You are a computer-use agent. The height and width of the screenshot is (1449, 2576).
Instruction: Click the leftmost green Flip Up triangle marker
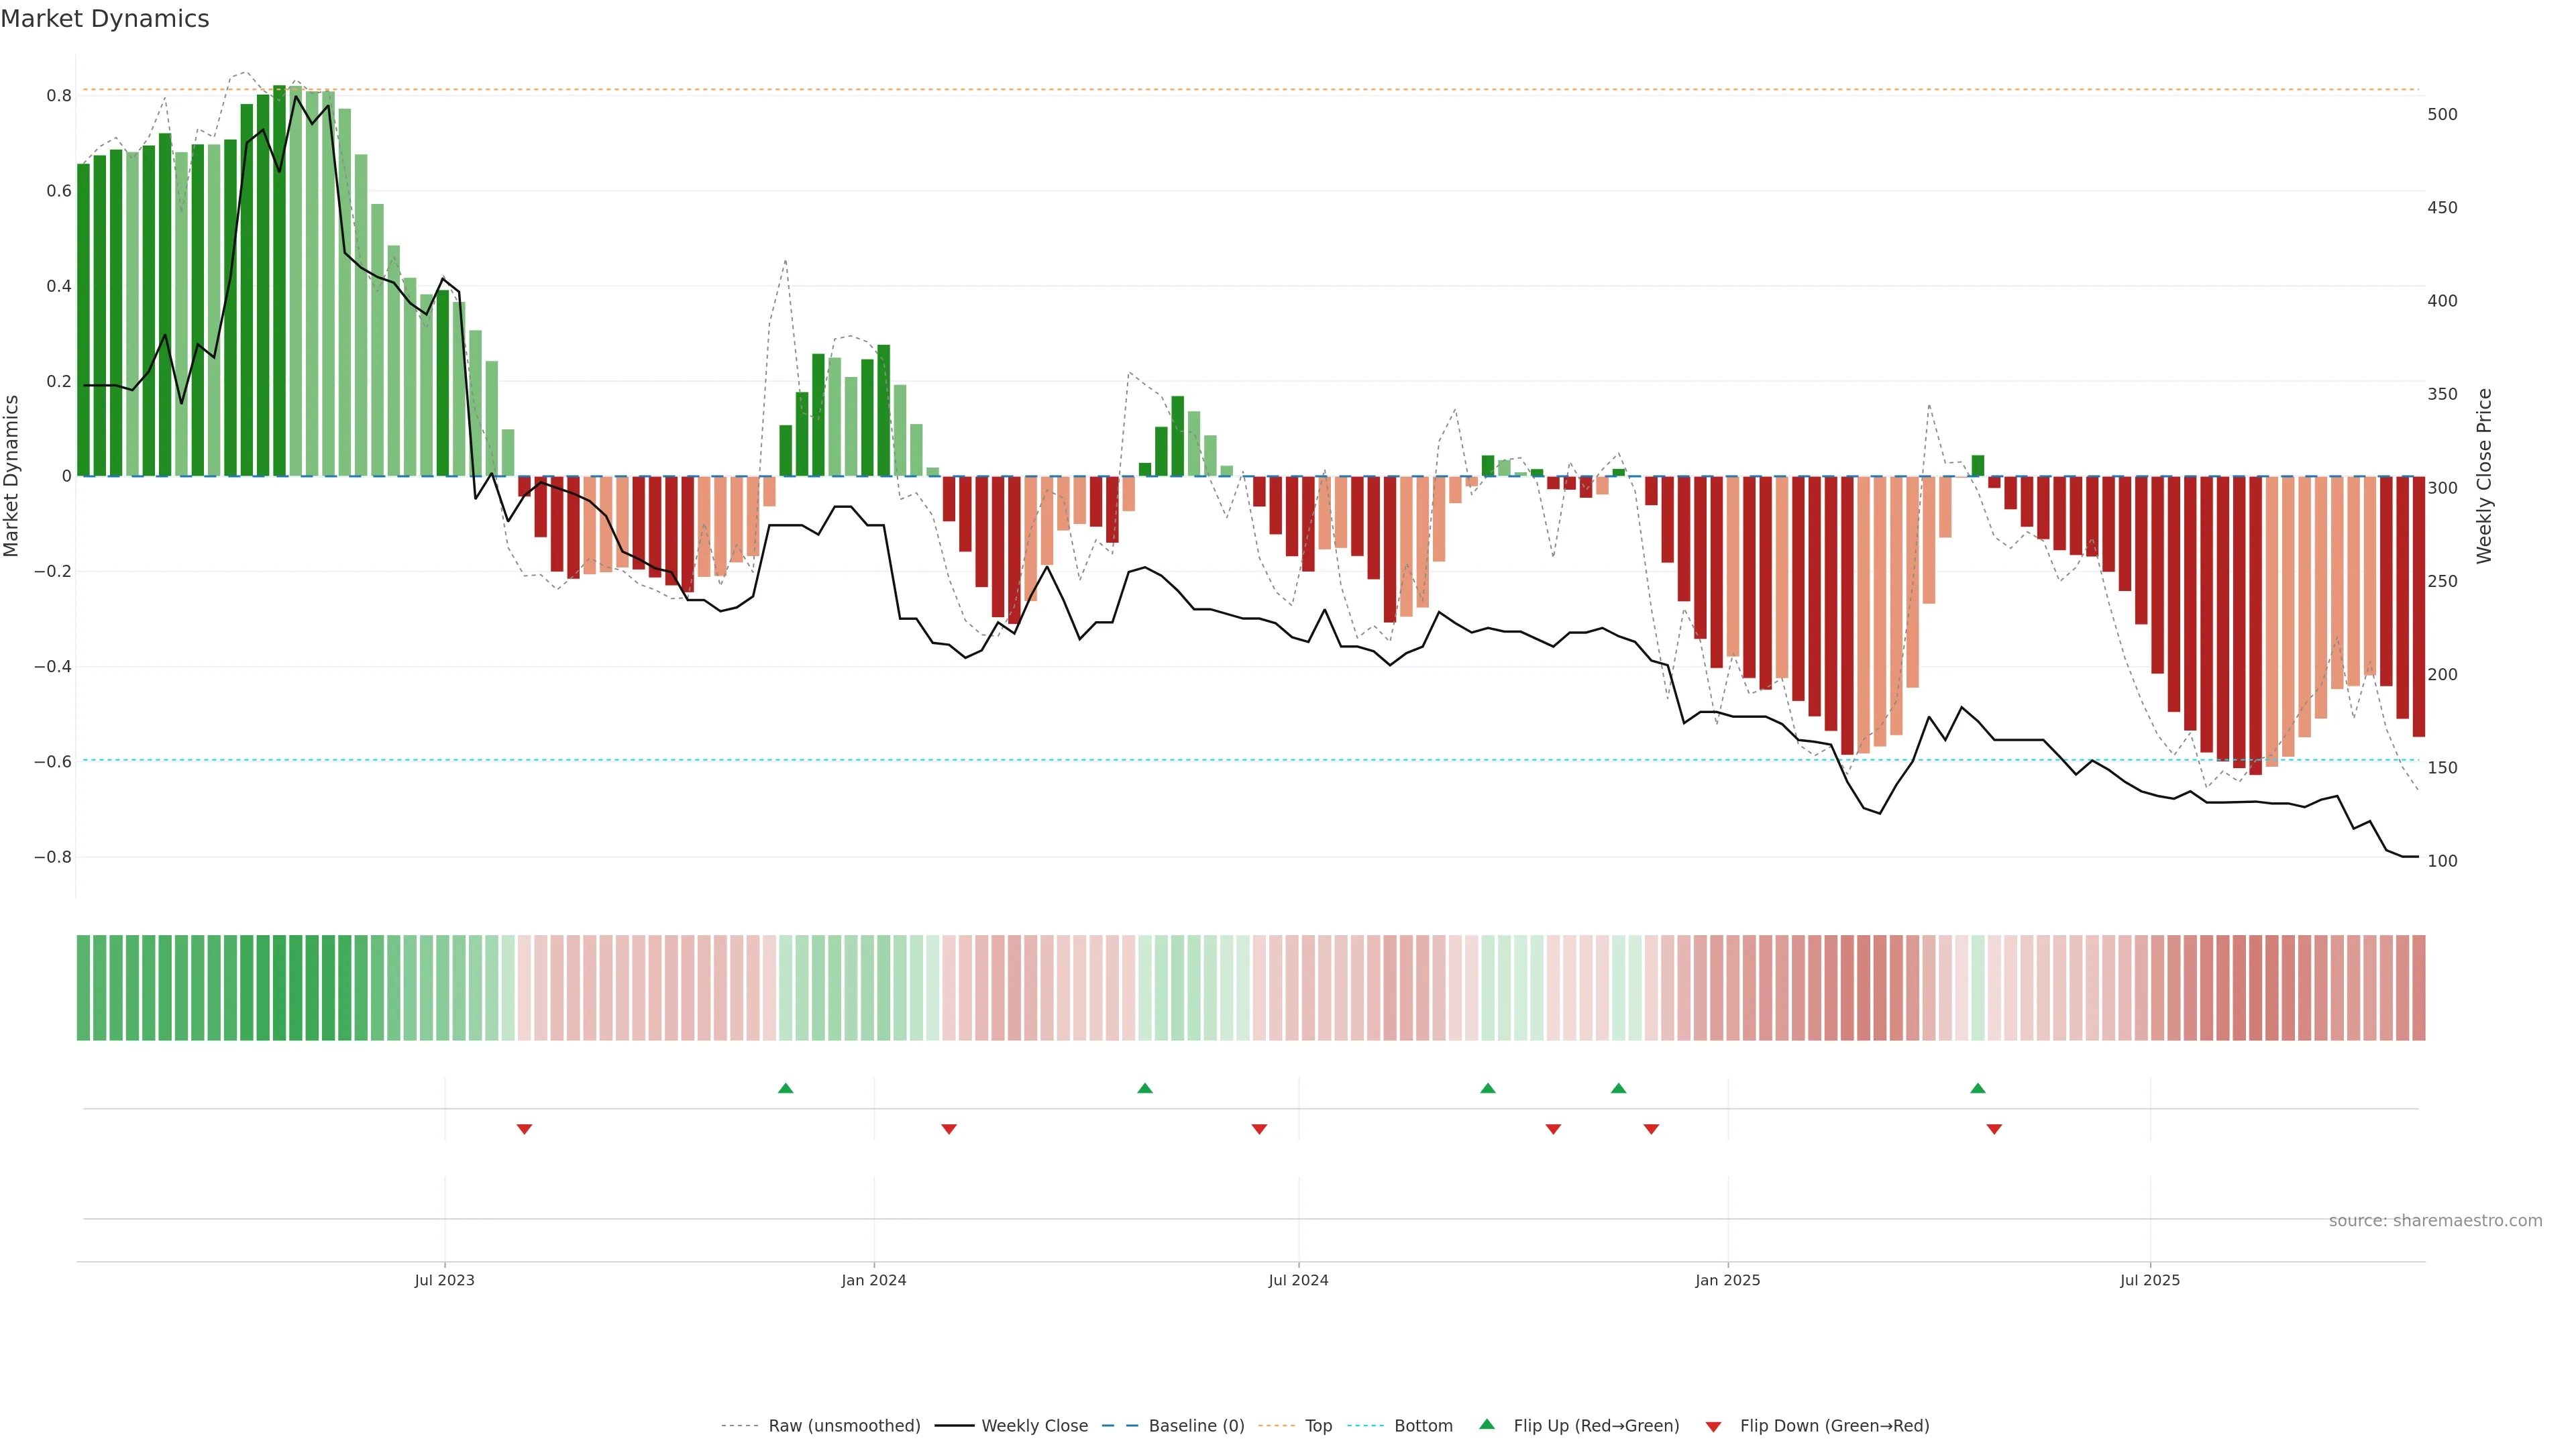tap(785, 1088)
